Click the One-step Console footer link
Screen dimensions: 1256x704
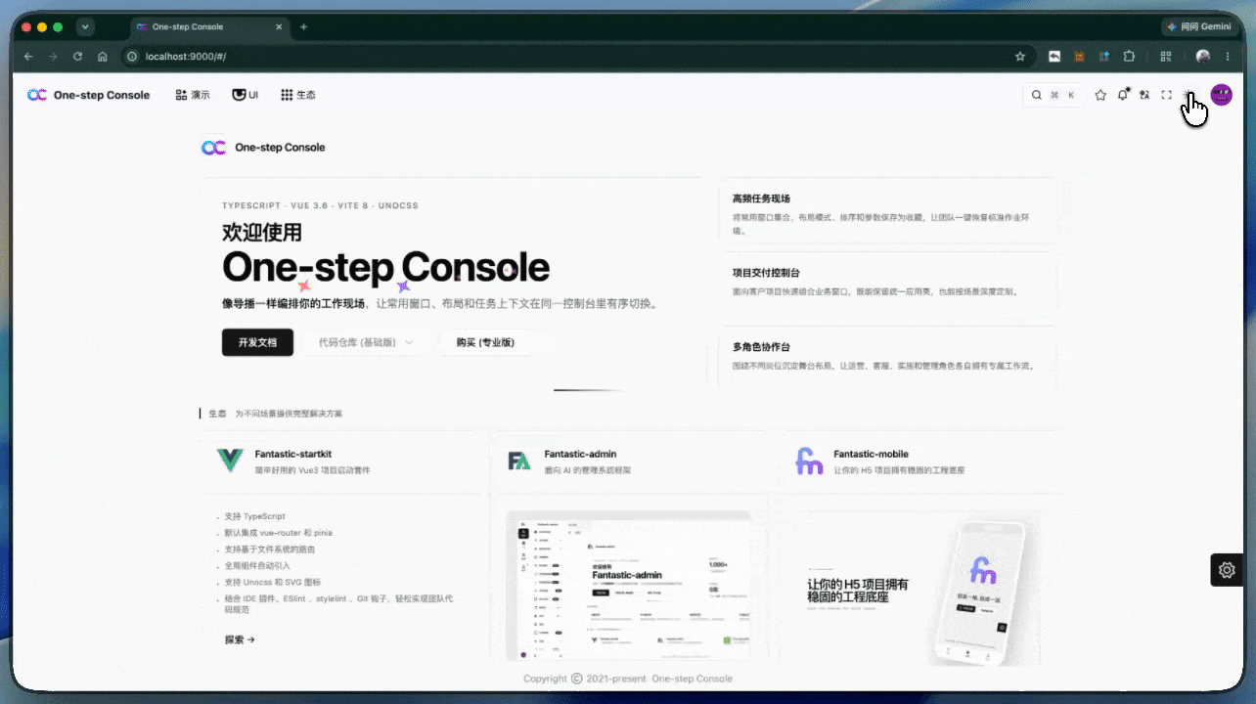pyautogui.click(x=692, y=679)
